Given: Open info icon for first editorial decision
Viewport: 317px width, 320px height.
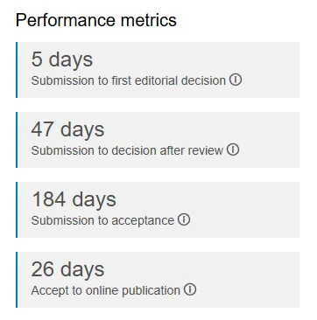Looking at the screenshot, I should coord(236,80).
